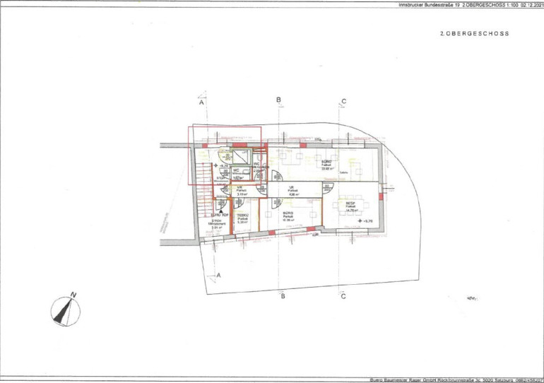The image size is (544, 383).
Task: Click section marker B at the bottom
Action: (x=282, y=296)
